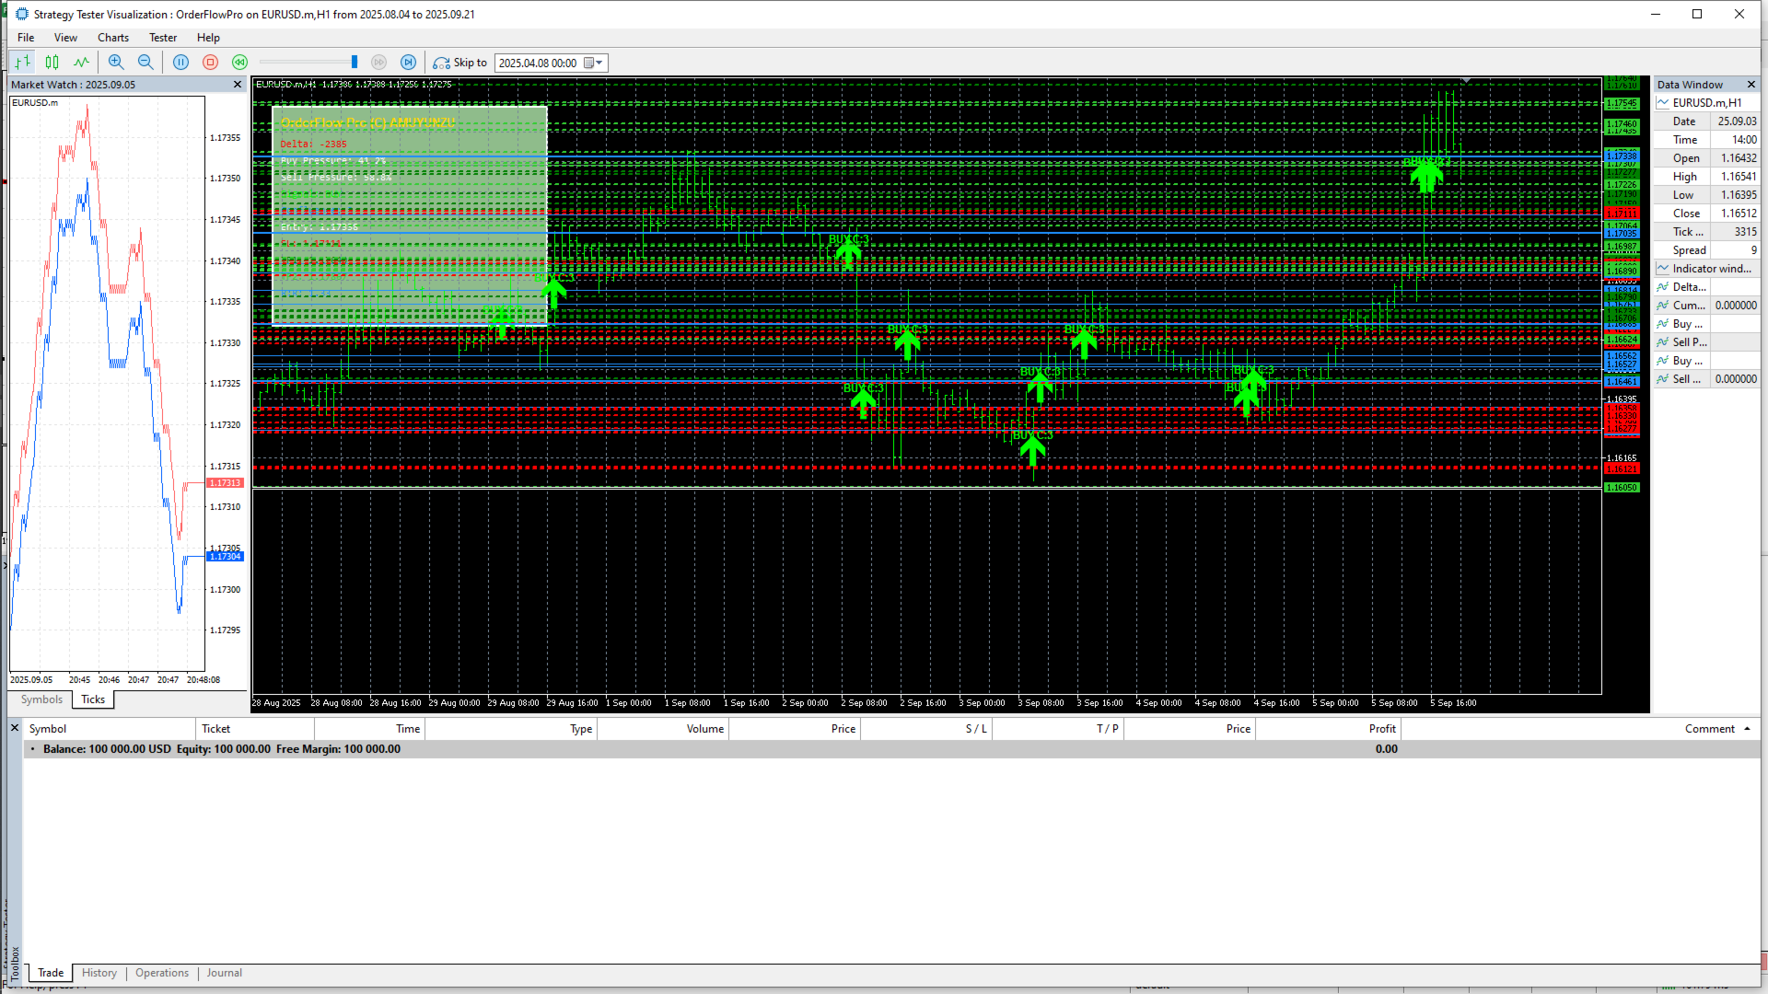Open the Tester menu
The height and width of the screenshot is (994, 1768).
[x=163, y=38]
